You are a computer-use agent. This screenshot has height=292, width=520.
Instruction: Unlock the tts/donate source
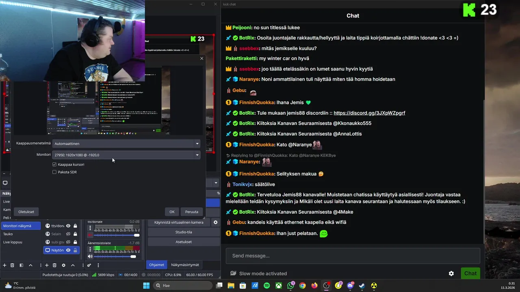75,226
